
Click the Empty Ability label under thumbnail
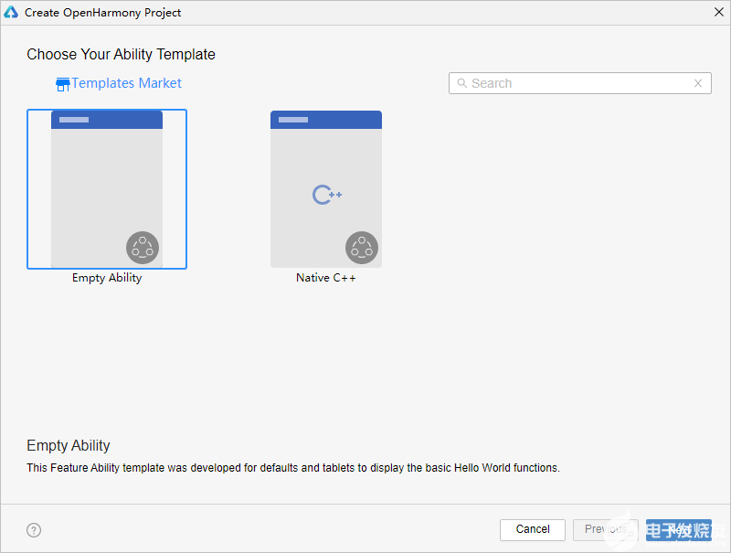107,278
